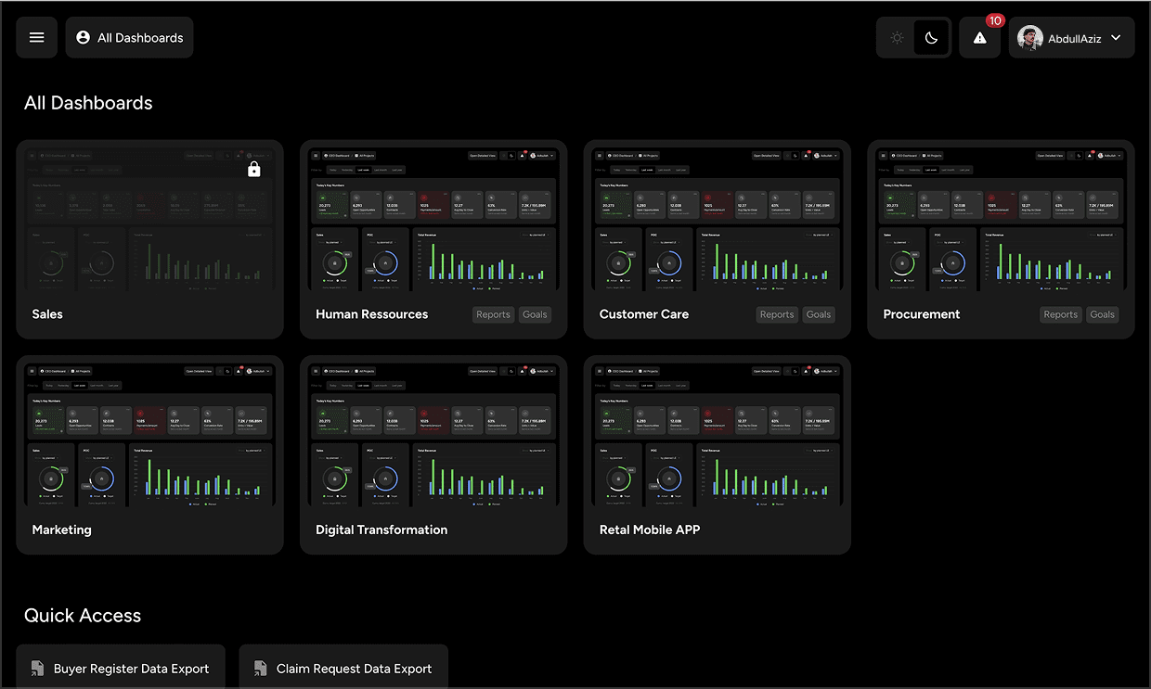
Task: Click the red 10 notification badge
Action: tap(995, 20)
